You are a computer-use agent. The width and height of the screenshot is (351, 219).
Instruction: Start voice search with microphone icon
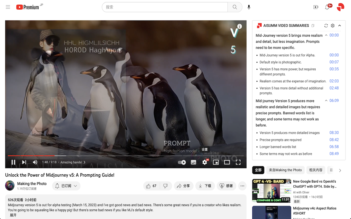click(x=249, y=7)
